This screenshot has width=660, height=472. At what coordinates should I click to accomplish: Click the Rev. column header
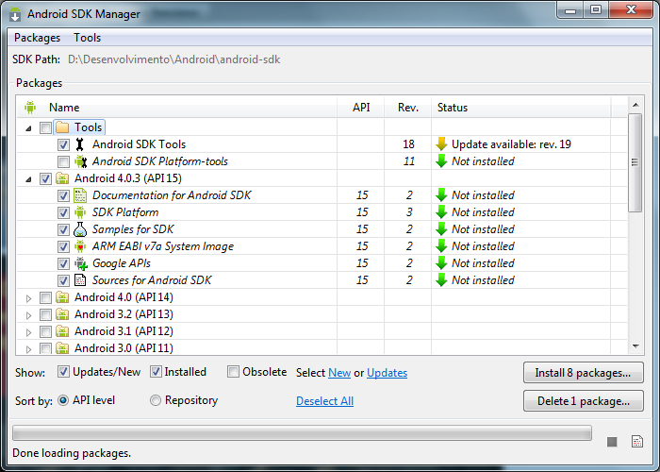(408, 108)
